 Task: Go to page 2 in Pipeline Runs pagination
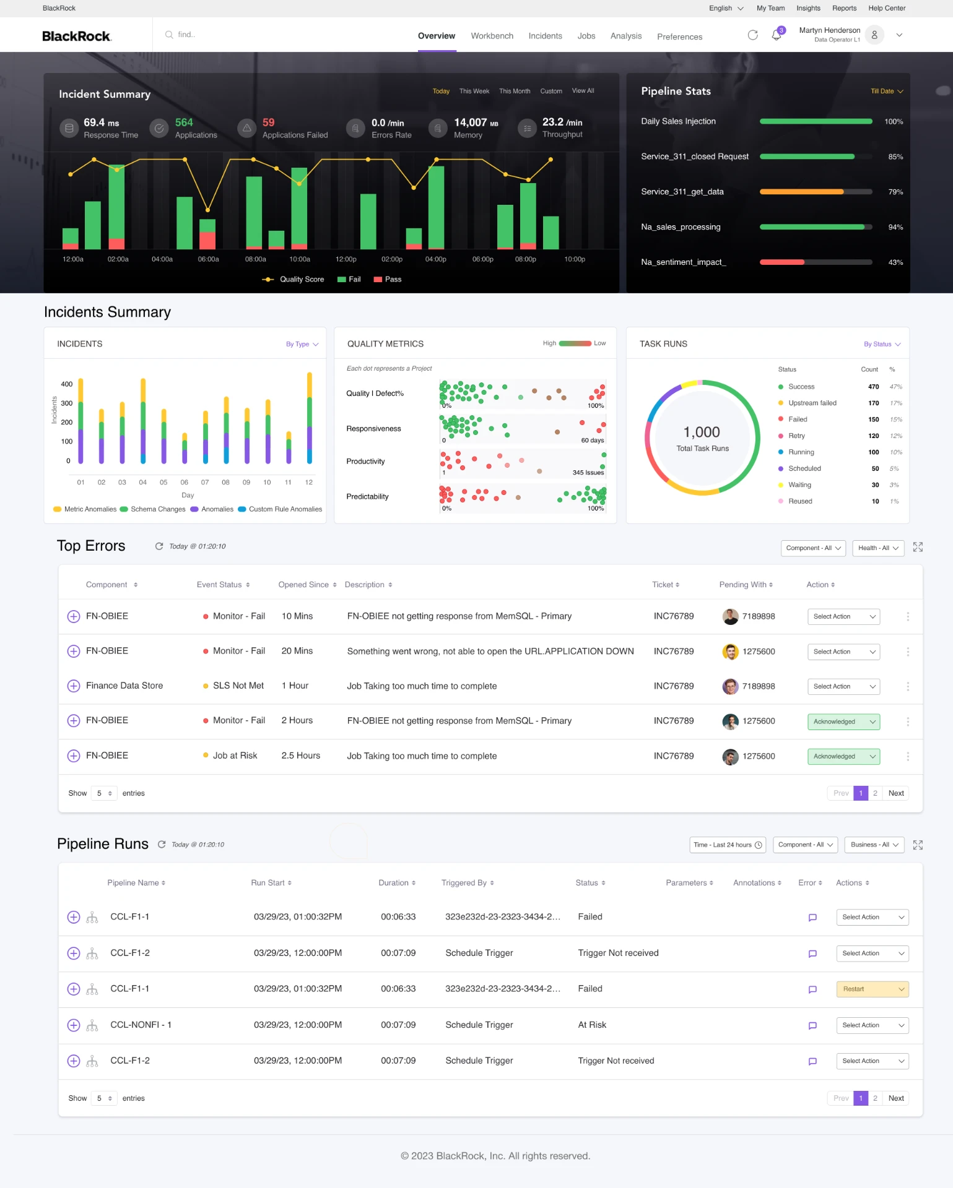click(x=875, y=1099)
